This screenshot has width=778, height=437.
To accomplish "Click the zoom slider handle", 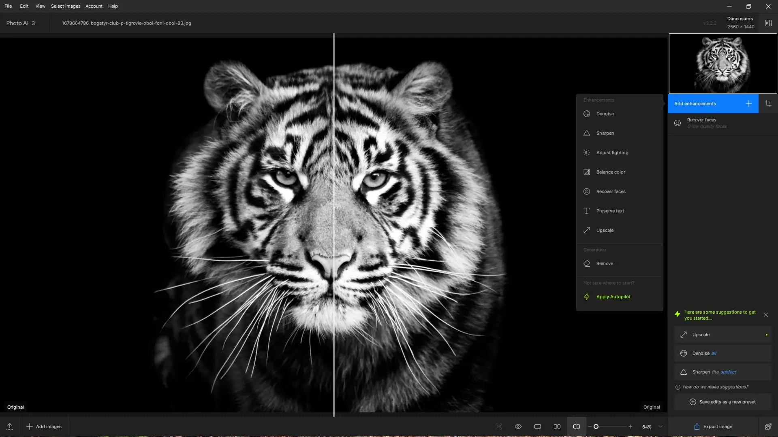I will click(x=596, y=426).
